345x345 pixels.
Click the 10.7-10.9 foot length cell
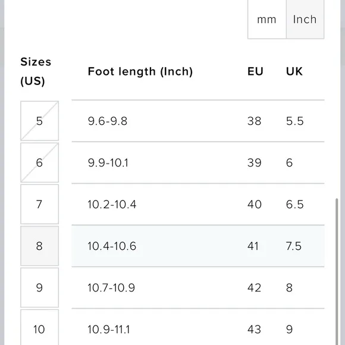111,288
